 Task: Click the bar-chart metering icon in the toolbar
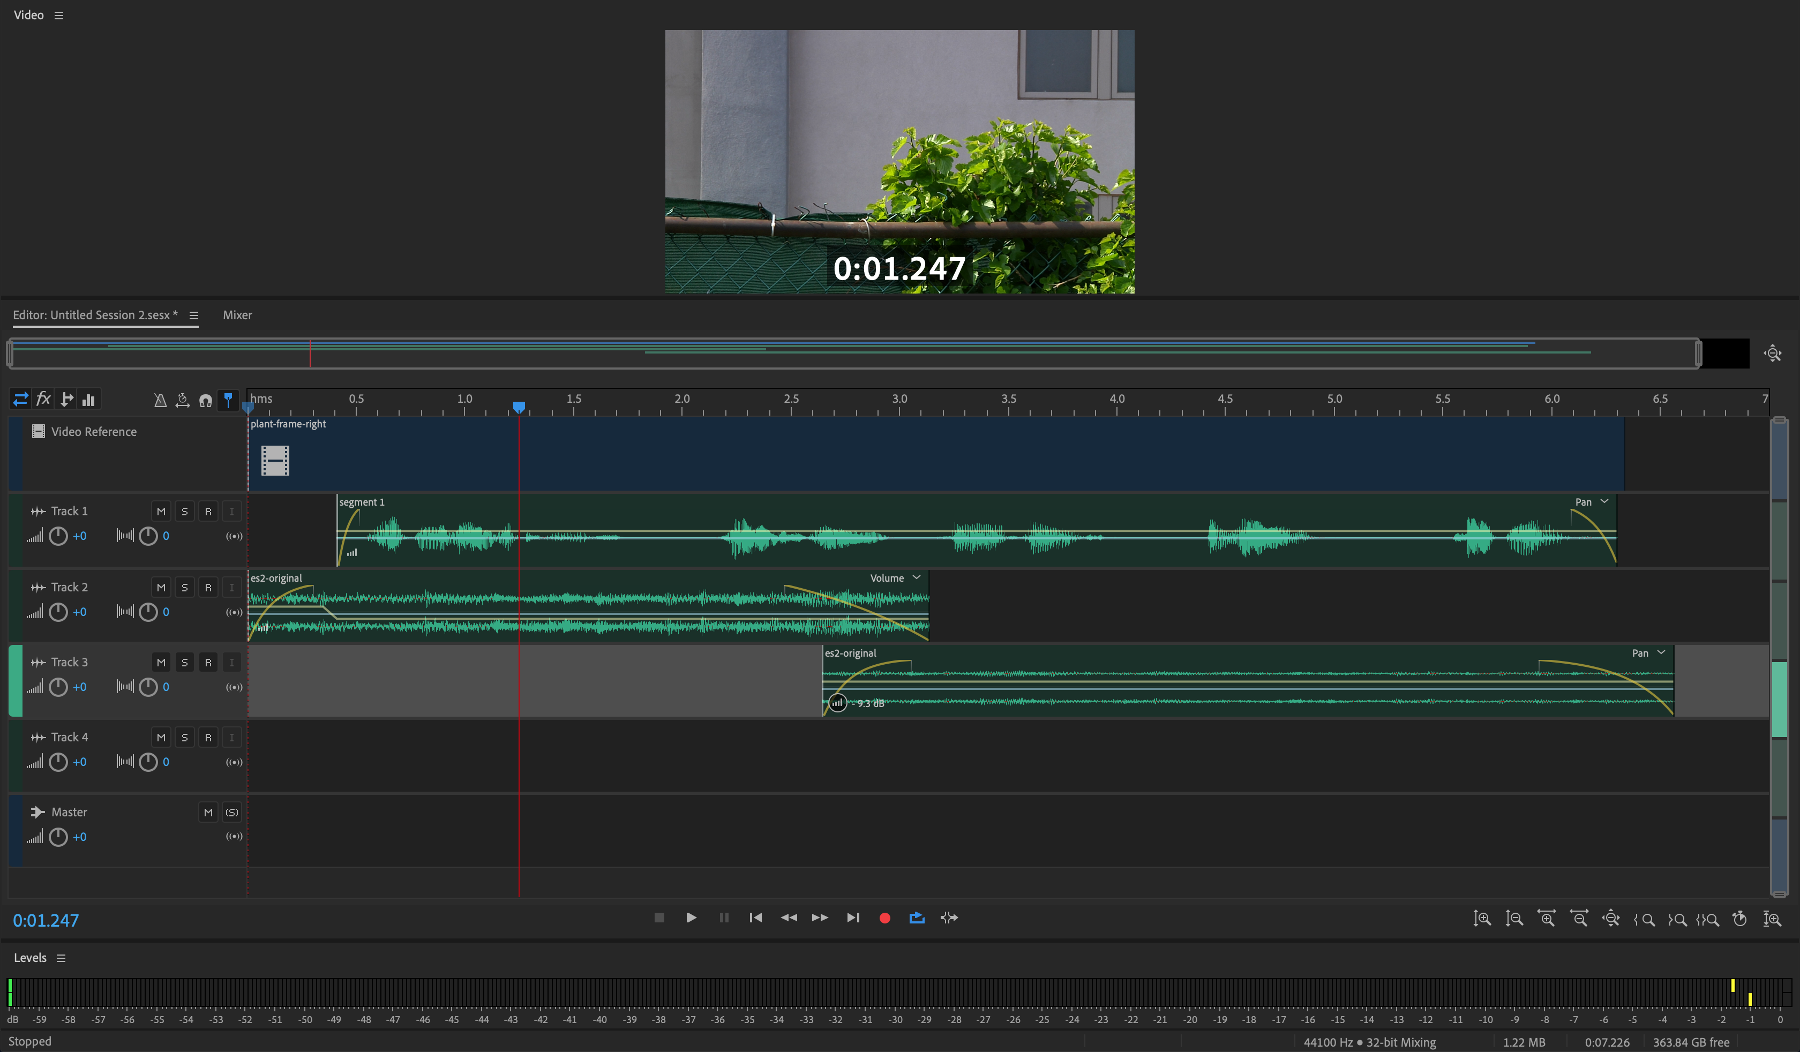click(88, 399)
